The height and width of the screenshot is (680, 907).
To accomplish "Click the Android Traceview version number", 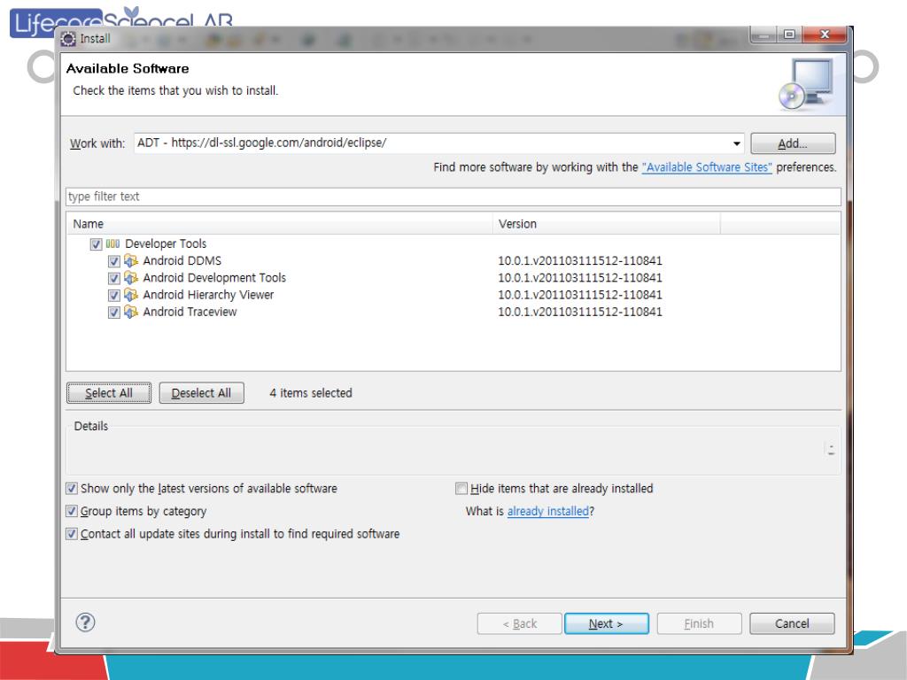I will point(580,312).
